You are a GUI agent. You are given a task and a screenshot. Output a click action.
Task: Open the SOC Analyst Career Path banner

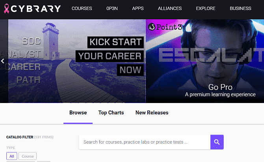pyautogui.click(x=43, y=61)
